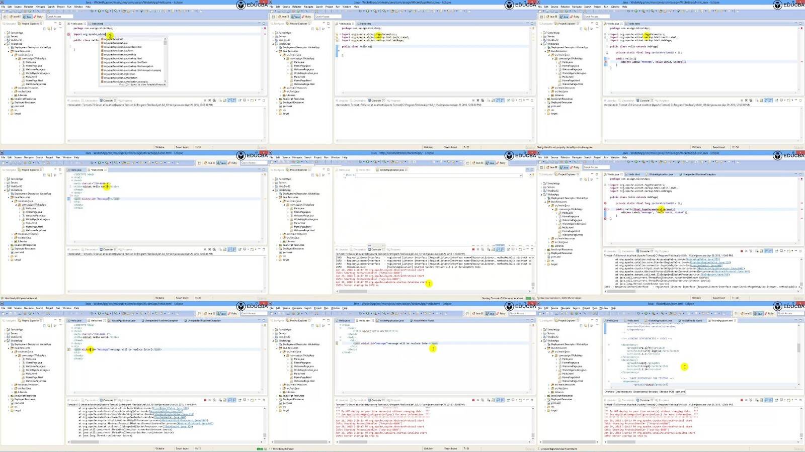
Task: Click green Run button in localhost:8080 window toolbar
Action: (367, 162)
